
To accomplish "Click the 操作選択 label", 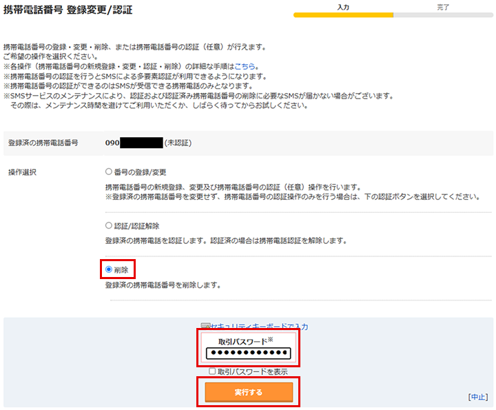I will [x=22, y=172].
